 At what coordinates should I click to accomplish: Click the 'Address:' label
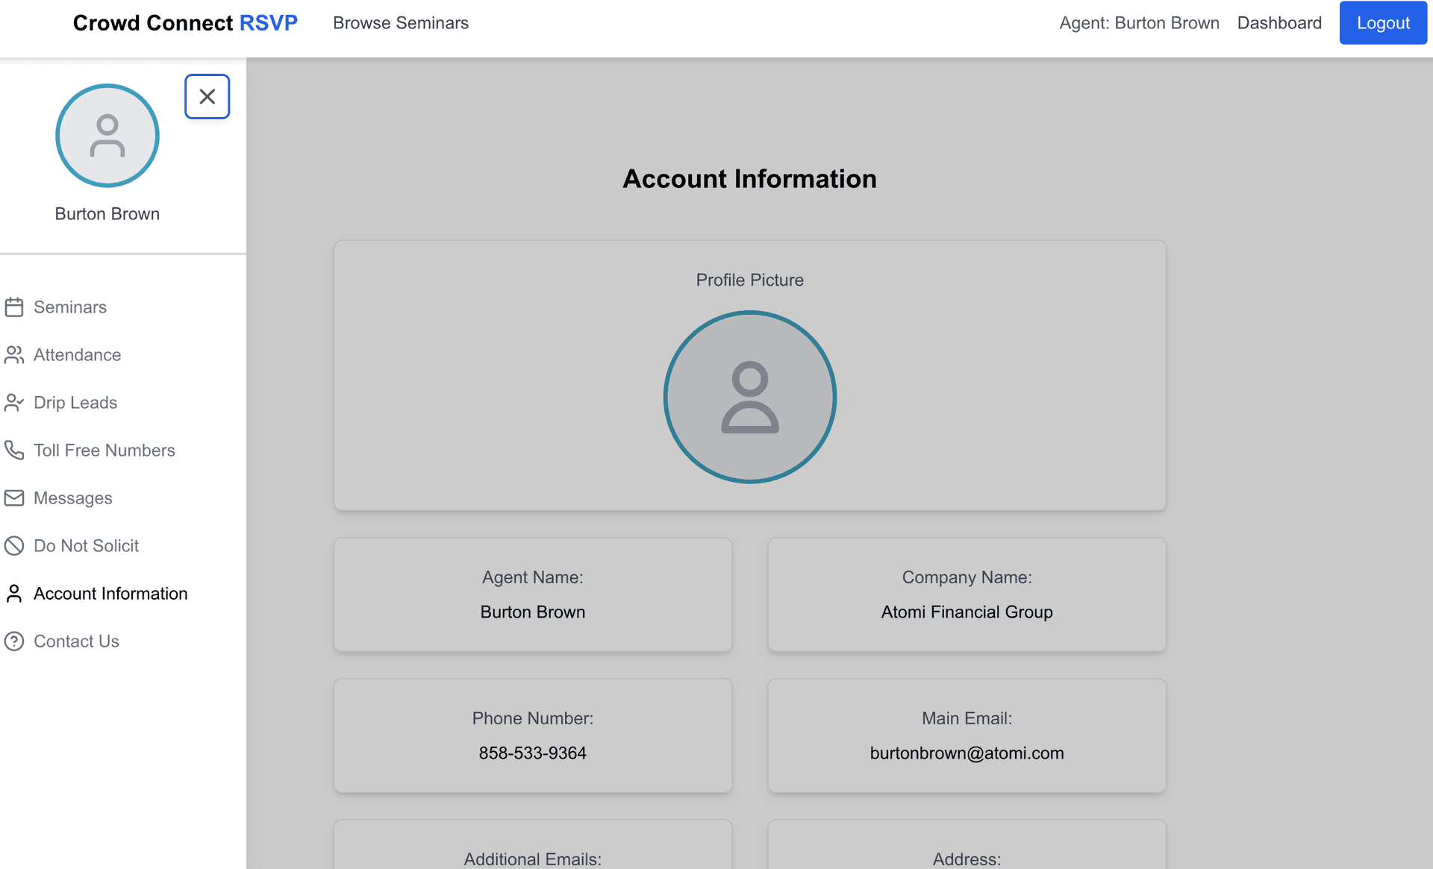[x=967, y=859]
